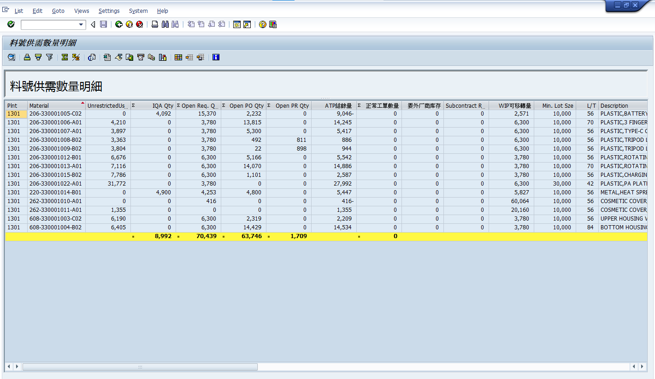Open the Goto menu
This screenshot has width=655, height=379.
[58, 11]
